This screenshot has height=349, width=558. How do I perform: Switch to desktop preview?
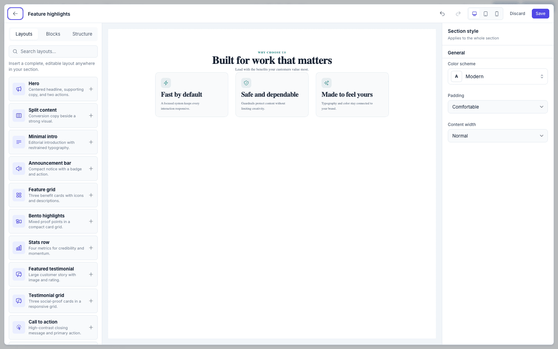point(474,14)
